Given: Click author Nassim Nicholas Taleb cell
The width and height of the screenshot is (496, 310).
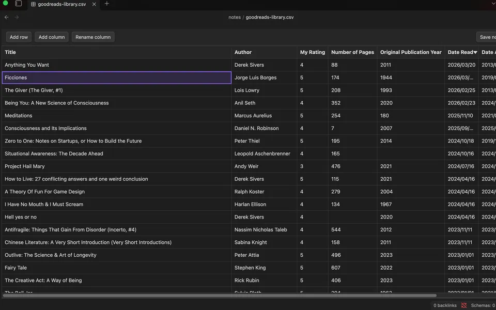Looking at the screenshot, I should pyautogui.click(x=264, y=229).
